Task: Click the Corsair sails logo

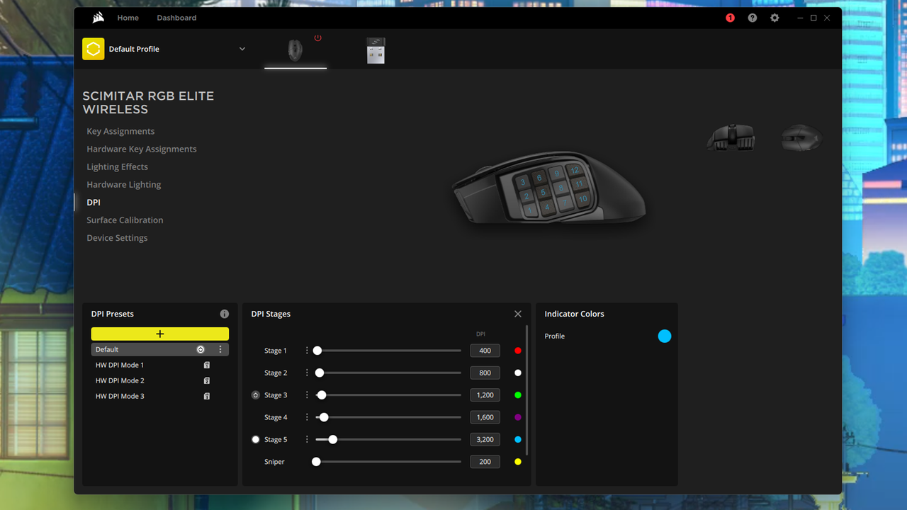Action: tap(98, 18)
